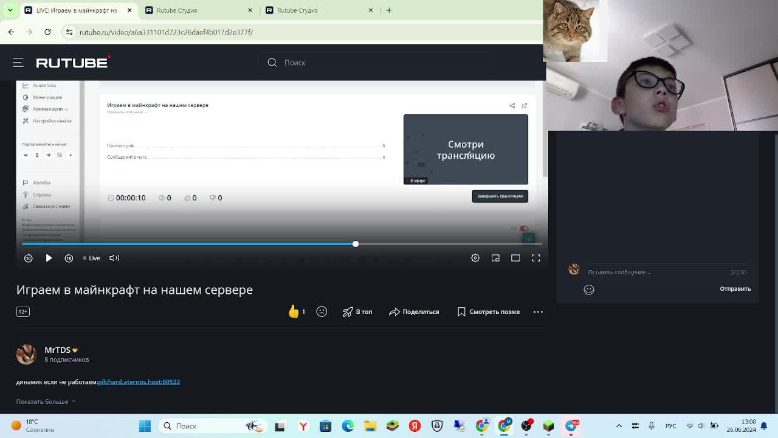
Task: Open Telegram from taskbar
Action: [571, 426]
